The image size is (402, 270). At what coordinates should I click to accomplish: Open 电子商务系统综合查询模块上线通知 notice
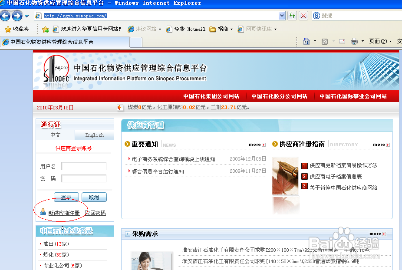tap(174, 159)
